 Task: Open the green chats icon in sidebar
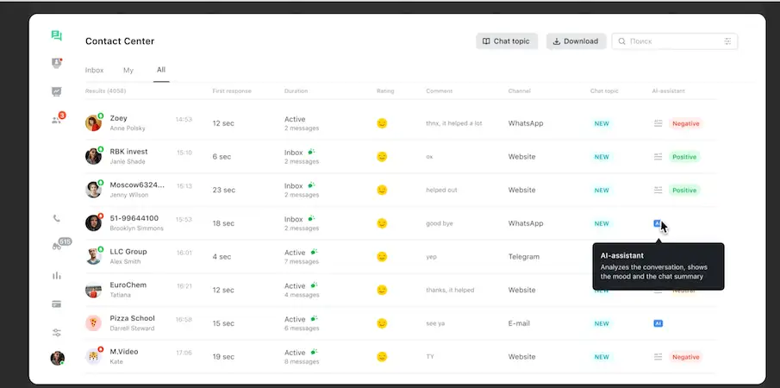click(x=56, y=35)
